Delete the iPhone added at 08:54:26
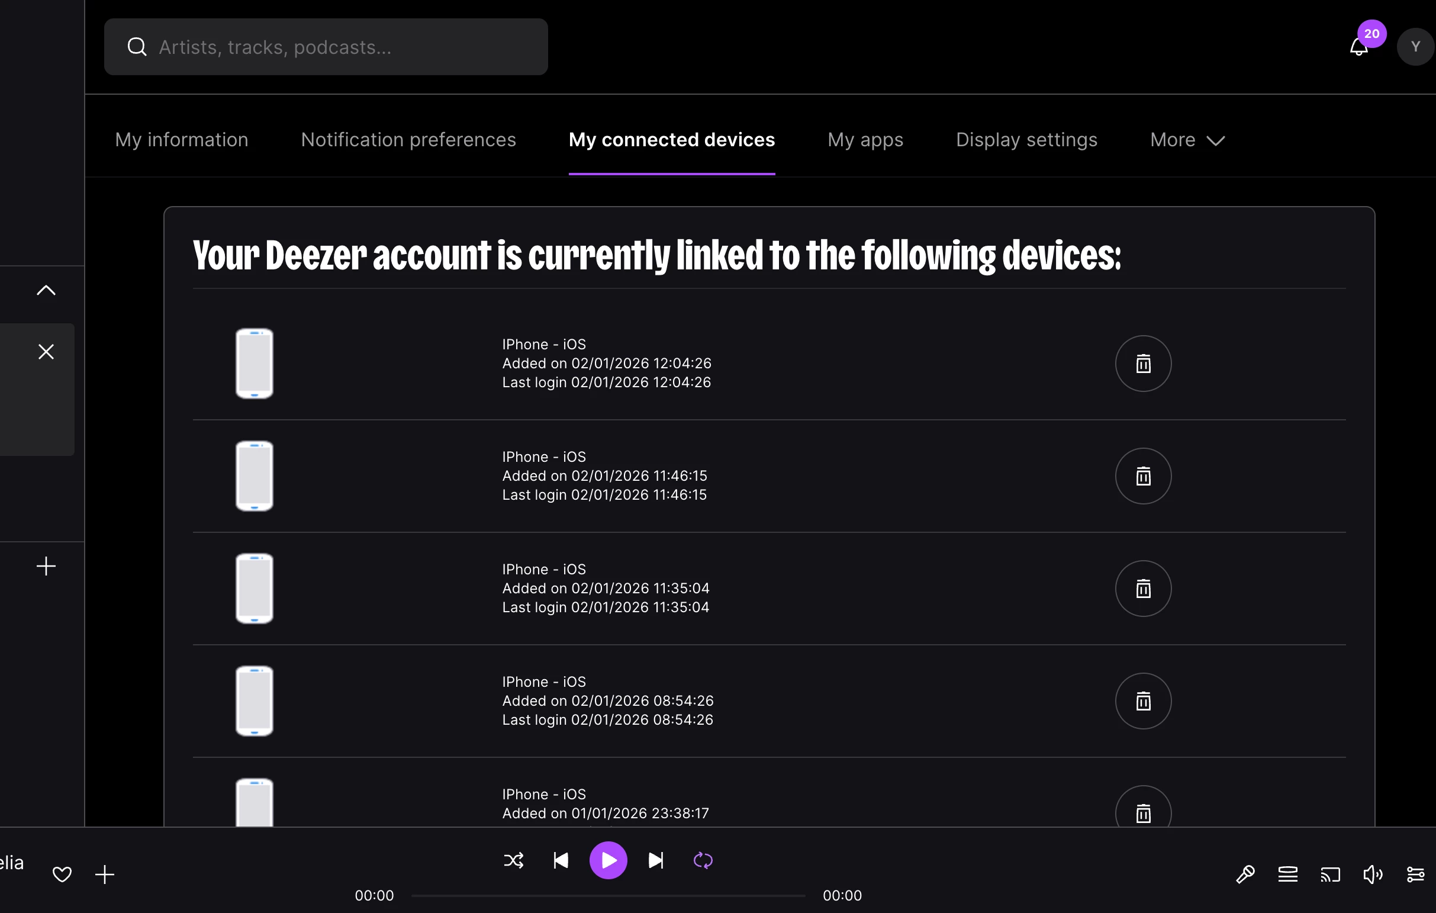Image resolution: width=1436 pixels, height=913 pixels. click(1142, 701)
